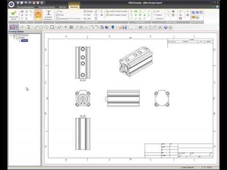This screenshot has width=227, height=170.
Task: Click Create Custom Symbol
Action: pyautogui.click(x=116, y=11)
